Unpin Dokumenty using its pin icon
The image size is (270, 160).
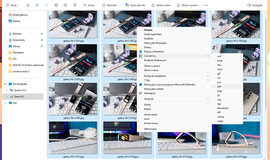click(42, 40)
